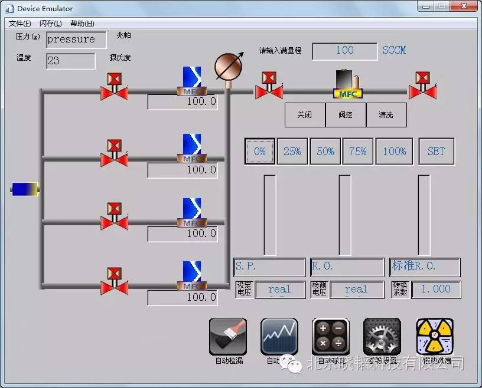Viewport: 482px width, 388px height.
Task: Select the 50% setpoint button
Action: pyautogui.click(x=325, y=152)
